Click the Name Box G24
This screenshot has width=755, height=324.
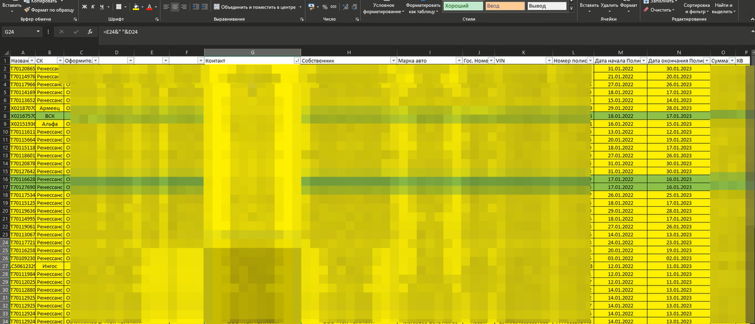[19, 31]
